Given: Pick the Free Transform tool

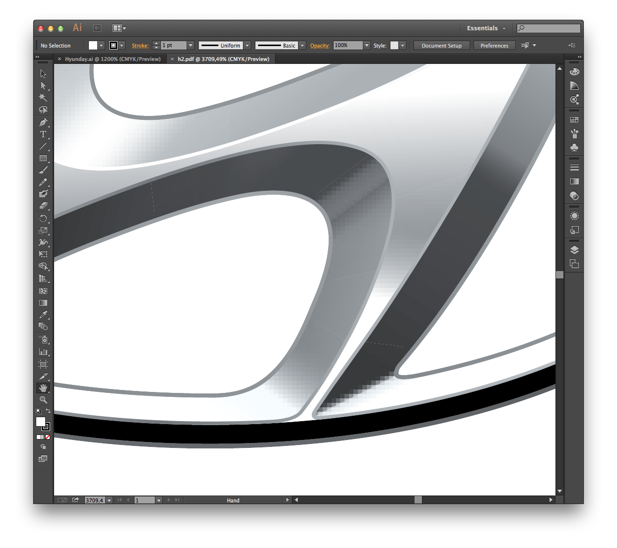Looking at the screenshot, I should coord(43,254).
